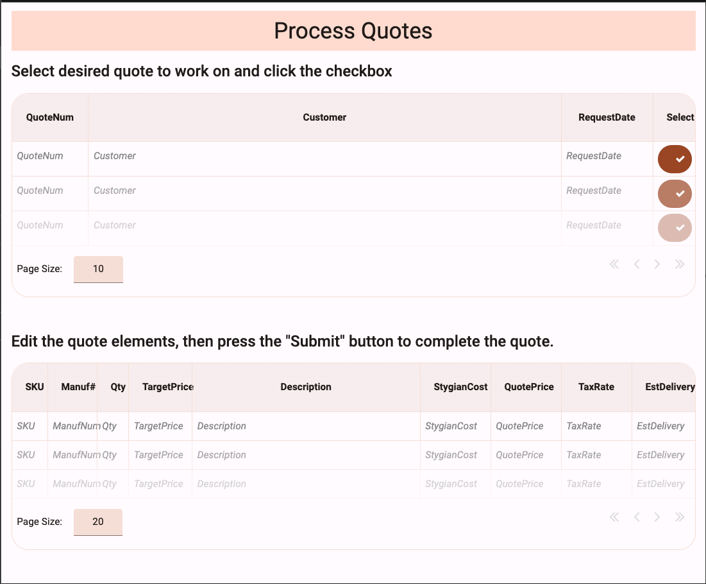Go to next page in quotes table

coord(657,264)
